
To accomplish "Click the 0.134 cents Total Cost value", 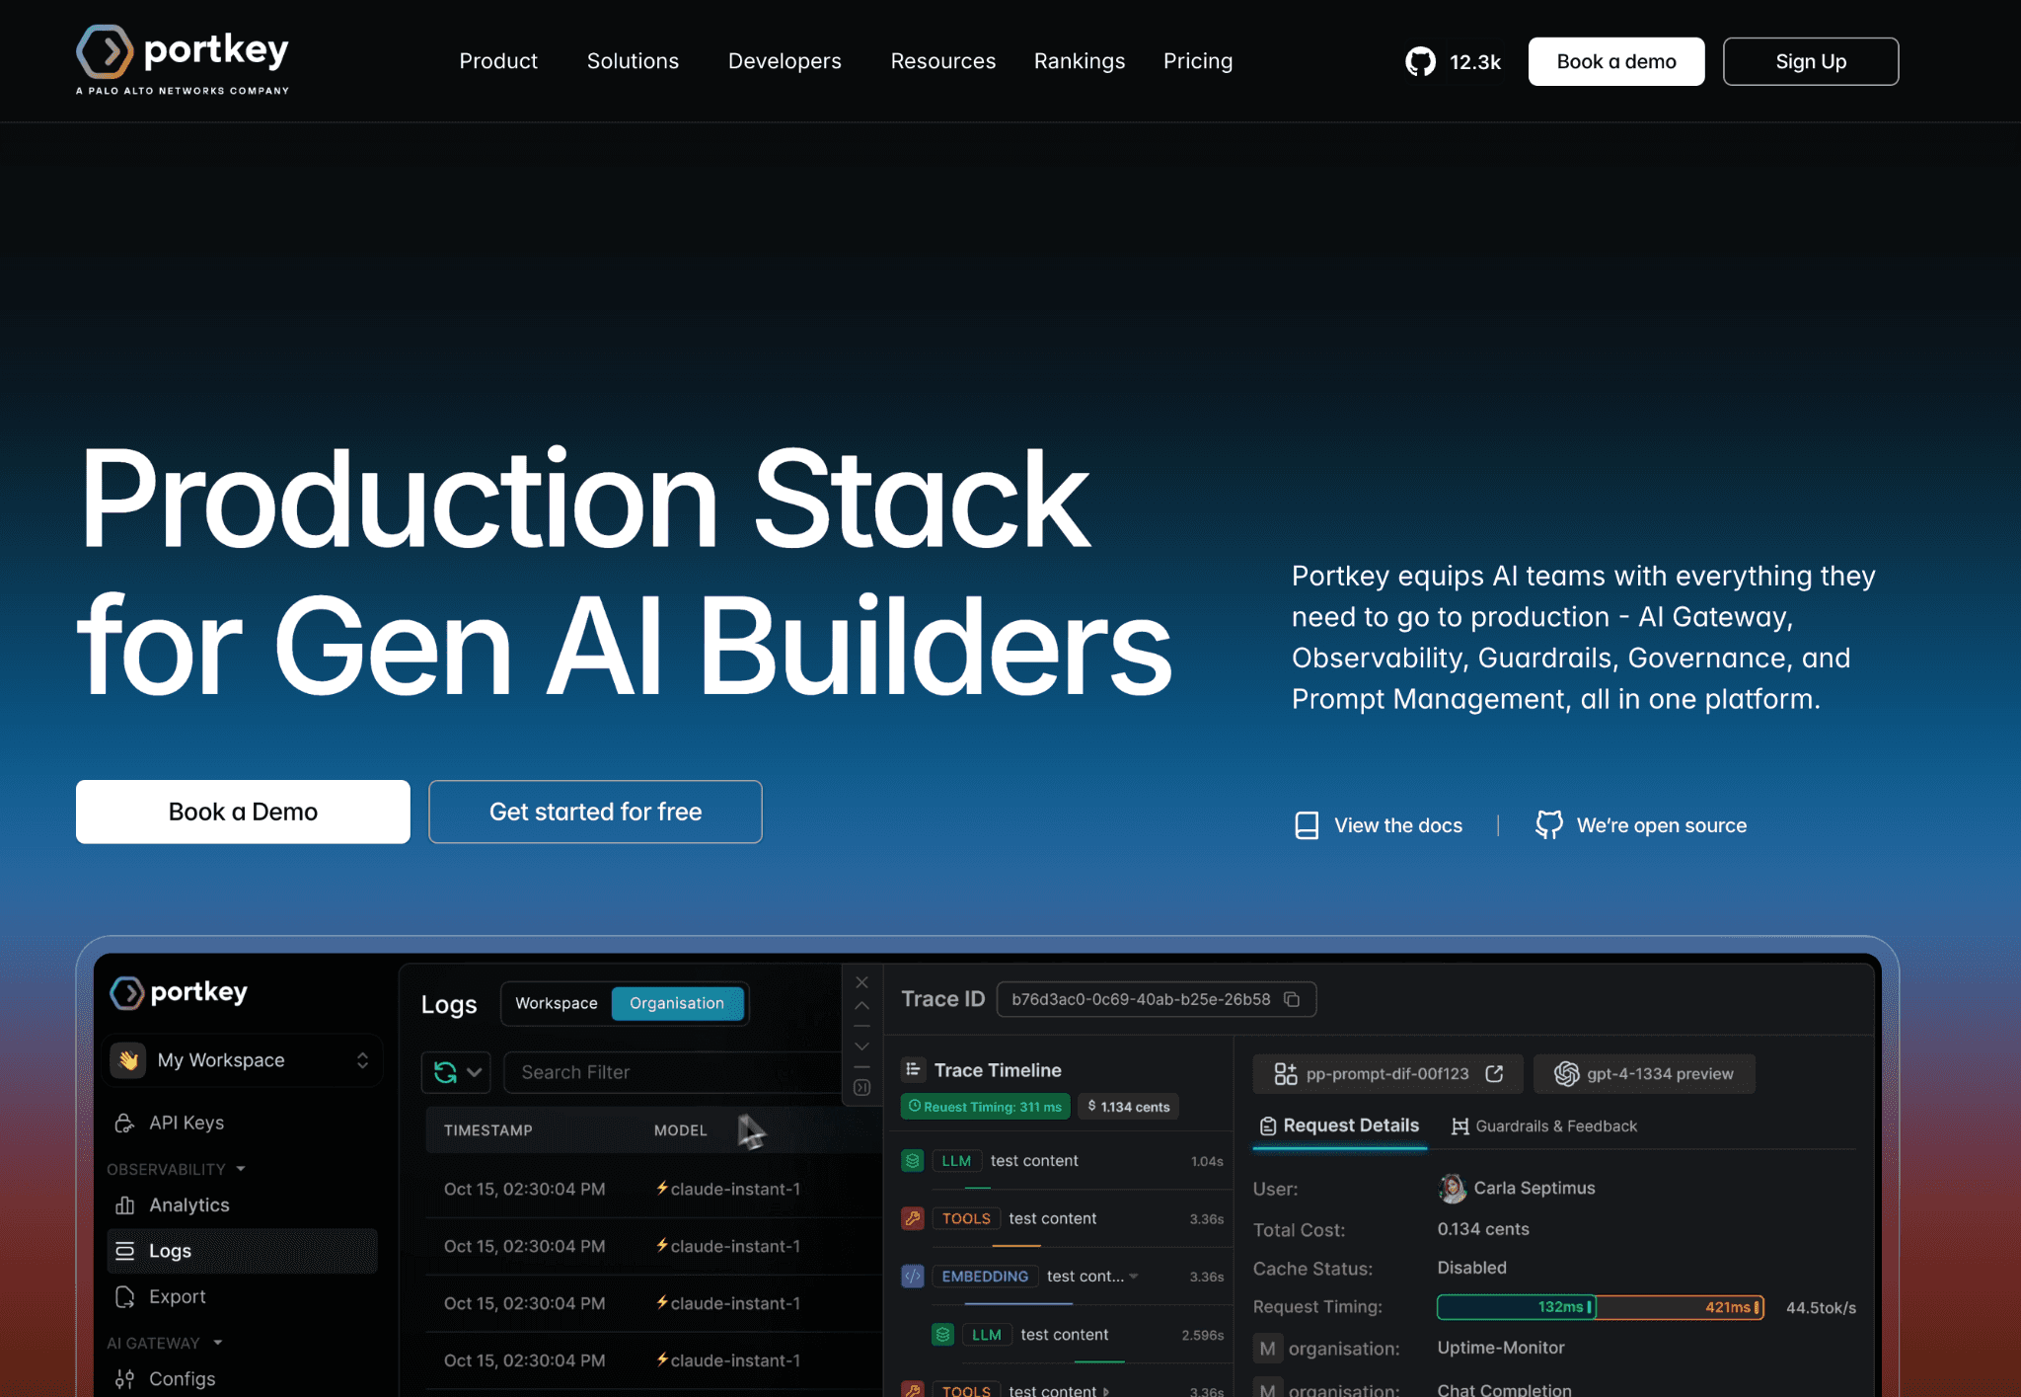I will click(1483, 1229).
